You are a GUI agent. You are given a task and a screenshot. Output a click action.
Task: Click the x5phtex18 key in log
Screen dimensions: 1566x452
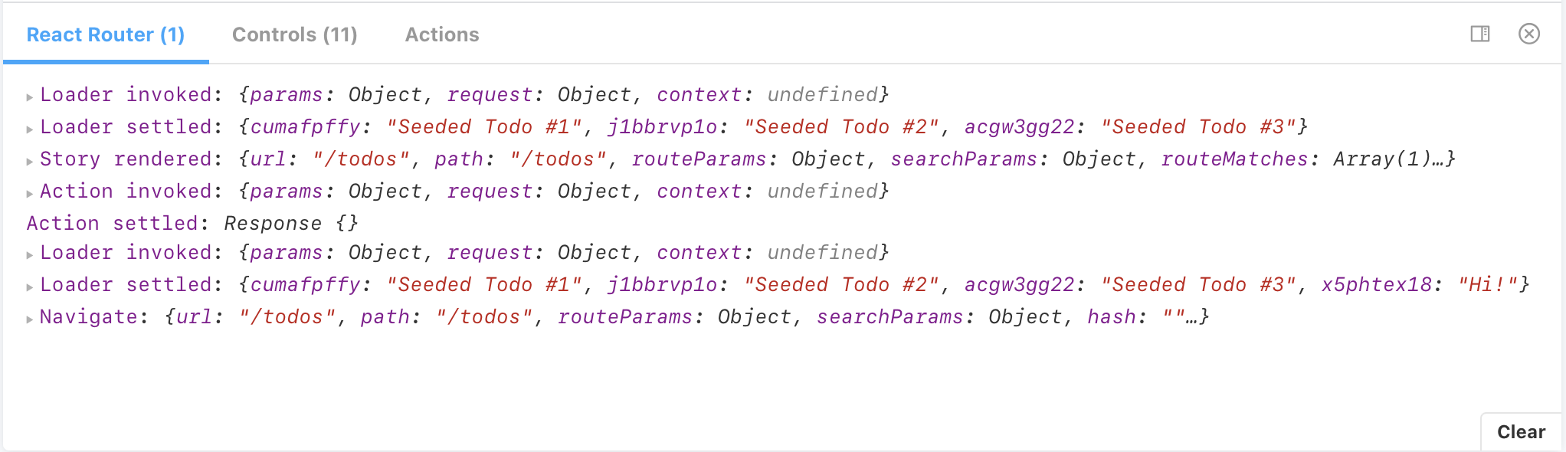pos(1376,284)
